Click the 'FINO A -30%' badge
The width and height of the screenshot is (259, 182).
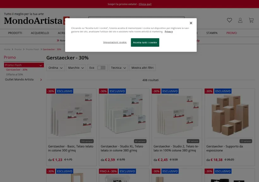coord(108,171)
